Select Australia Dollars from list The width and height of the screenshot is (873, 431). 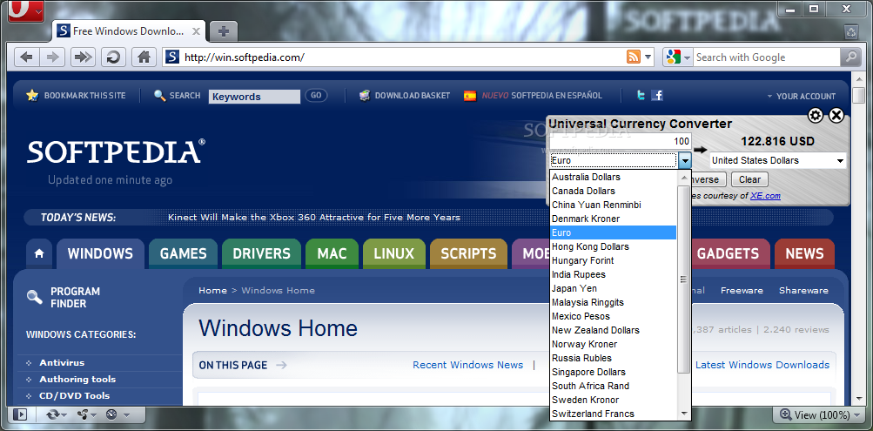pyautogui.click(x=613, y=177)
